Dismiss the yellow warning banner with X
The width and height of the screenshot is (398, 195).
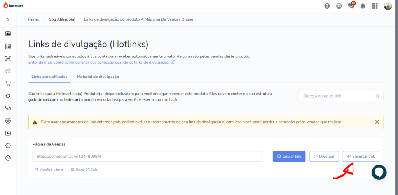(x=377, y=122)
